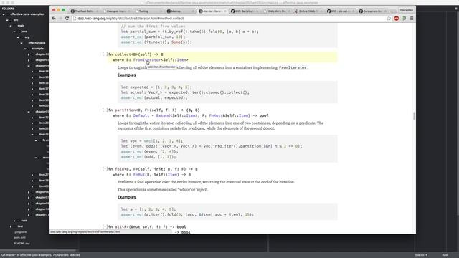The width and height of the screenshot is (459, 258).
Task: Click the Sebastian profile button in Chrome
Action: [407, 10]
